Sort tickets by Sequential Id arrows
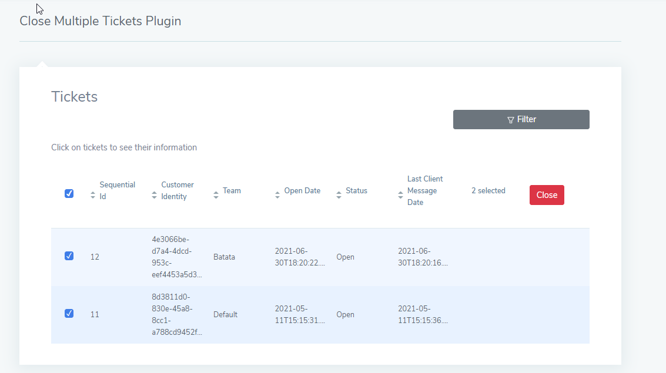Image resolution: width=666 pixels, height=373 pixels. pyautogui.click(x=93, y=195)
